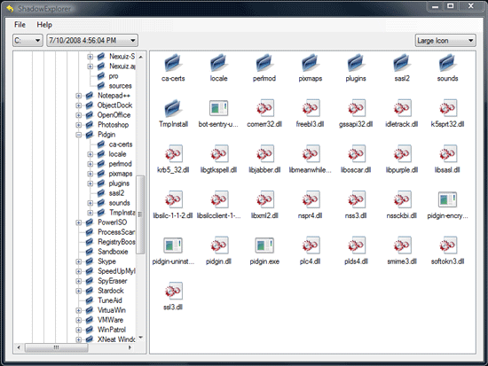Select the bot-sentry uninstaller icon
Viewport: 488px width, 366px height.
(219, 108)
